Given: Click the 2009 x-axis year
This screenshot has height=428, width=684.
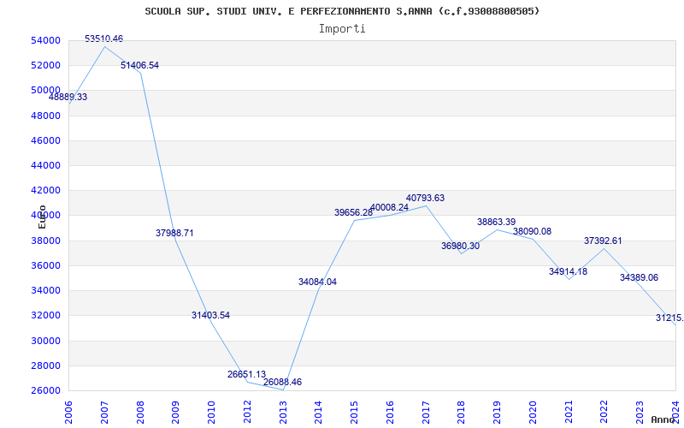Looking at the screenshot, I should coord(176,413).
